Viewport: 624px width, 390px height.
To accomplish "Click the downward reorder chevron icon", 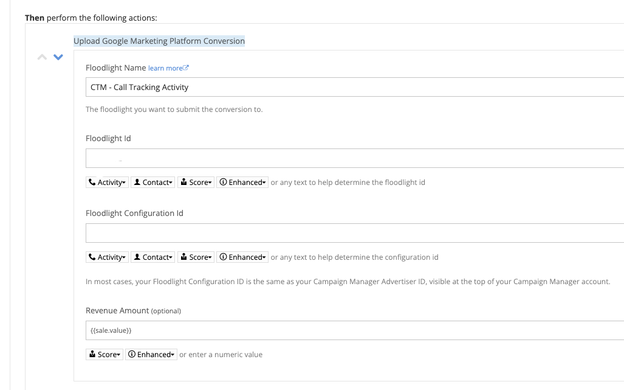I will pos(58,57).
